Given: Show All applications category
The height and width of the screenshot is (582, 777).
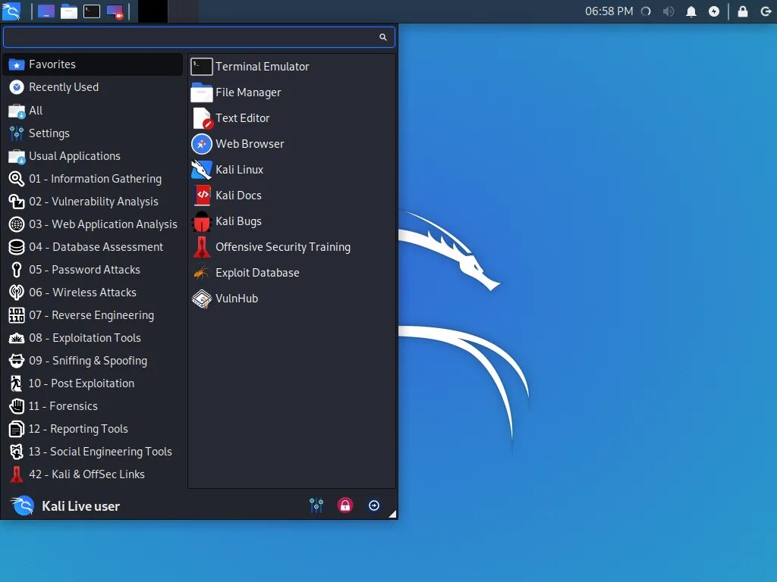Looking at the screenshot, I should 93,110.
